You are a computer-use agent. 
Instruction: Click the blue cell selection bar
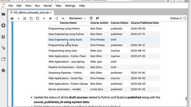coord(12,64)
